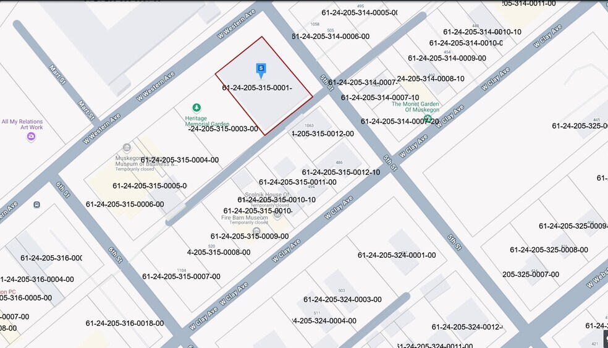
Task: Select the Heritage Memorial Garden tree icon
Action: click(x=196, y=108)
